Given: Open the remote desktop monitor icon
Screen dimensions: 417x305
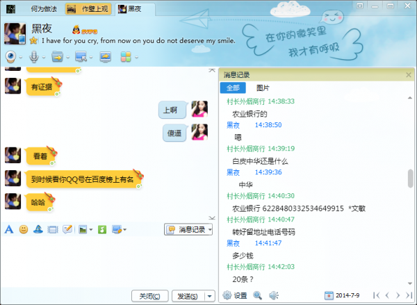Looking at the screenshot, I should pos(81,57).
